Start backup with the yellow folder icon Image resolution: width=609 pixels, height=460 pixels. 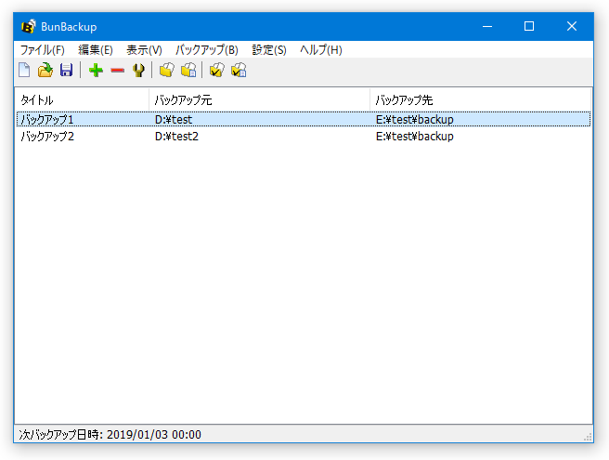pos(167,71)
